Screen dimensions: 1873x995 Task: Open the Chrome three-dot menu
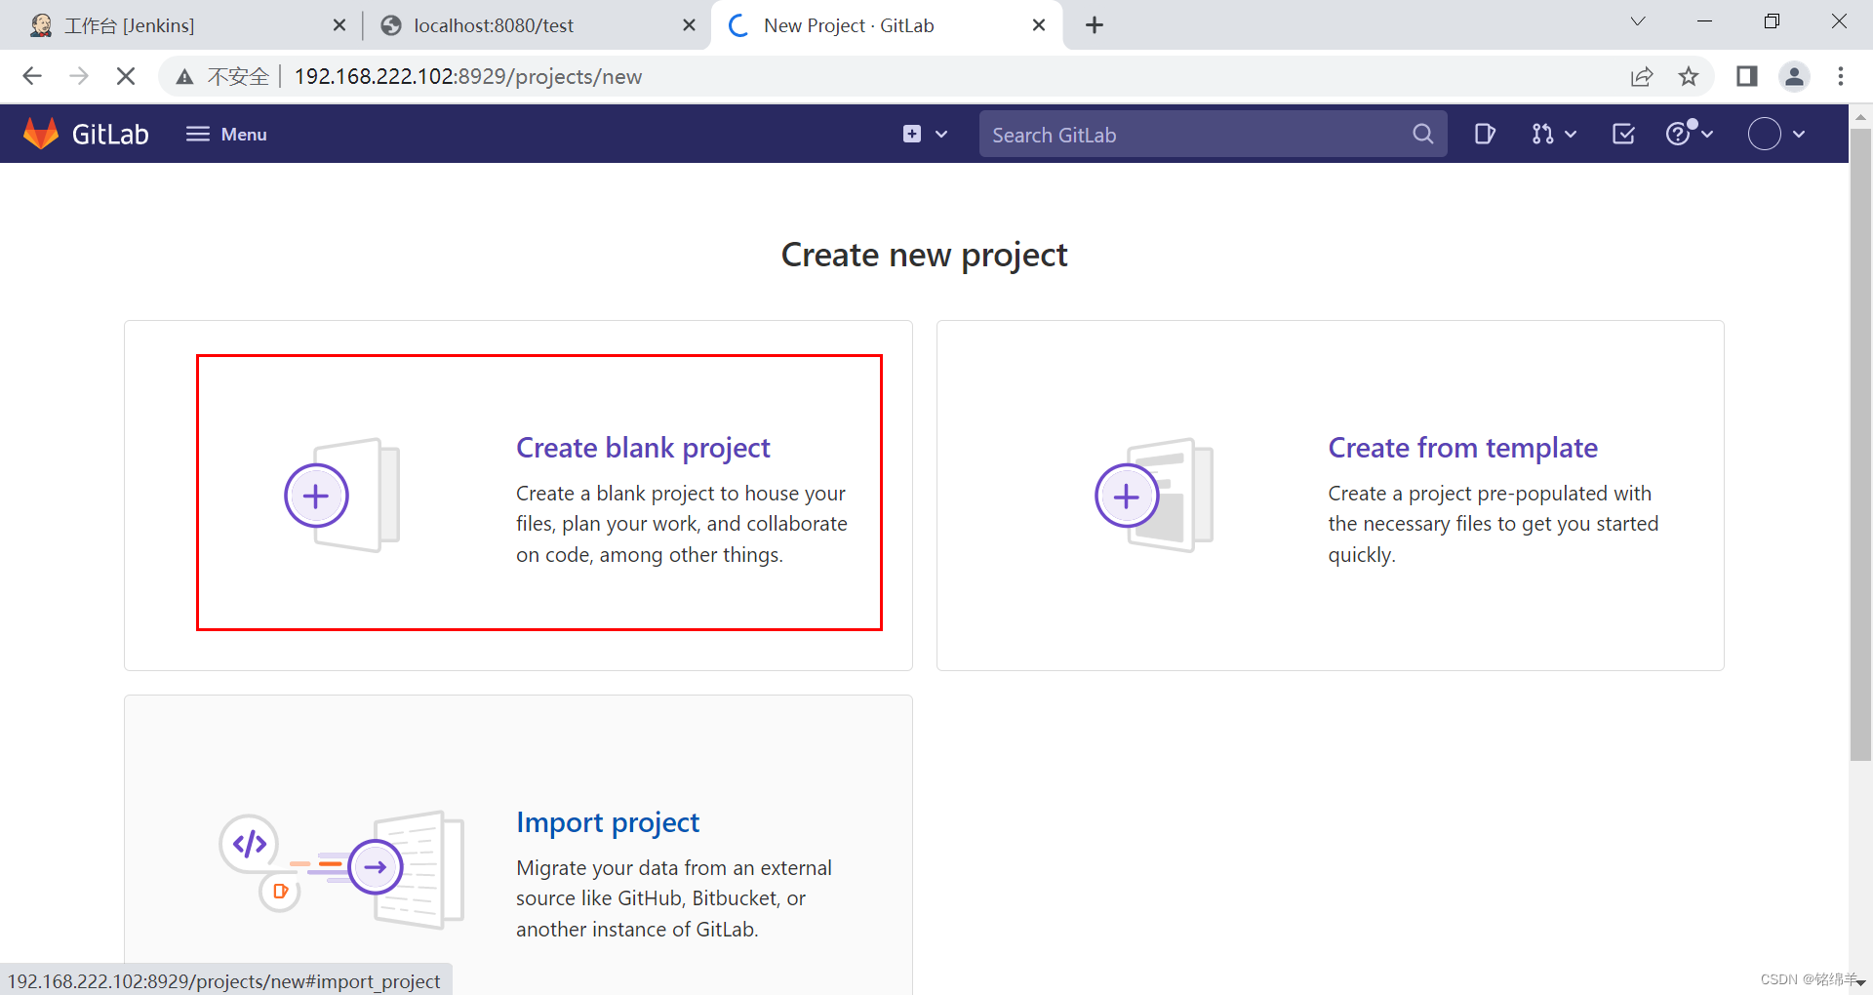[x=1841, y=76]
